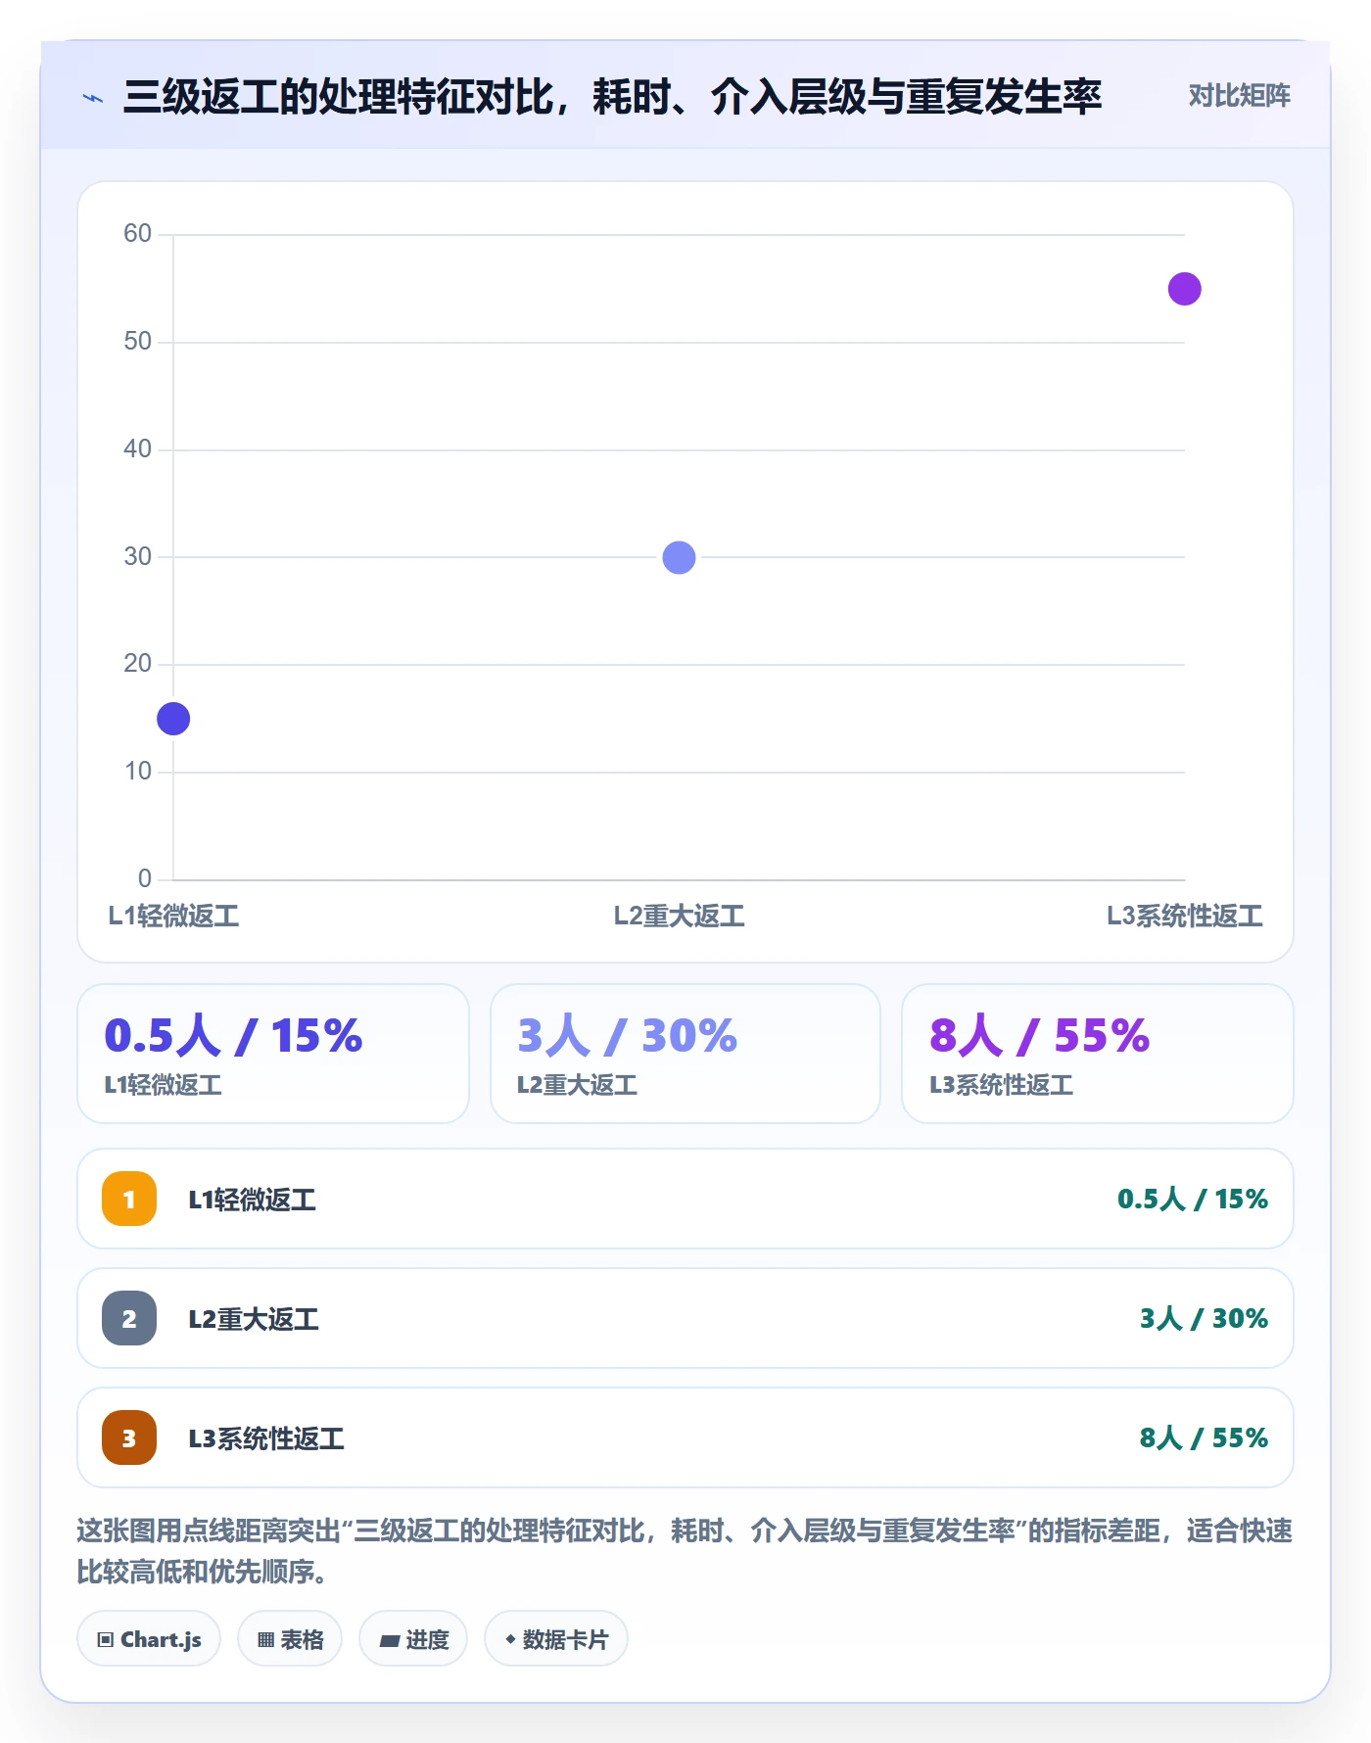Click the y-axis tick label 60

click(137, 233)
